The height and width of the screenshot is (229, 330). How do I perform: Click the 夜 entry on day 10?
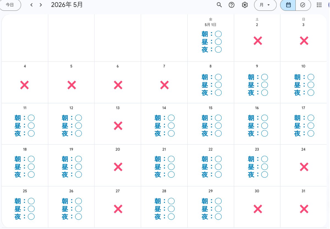coord(304,92)
